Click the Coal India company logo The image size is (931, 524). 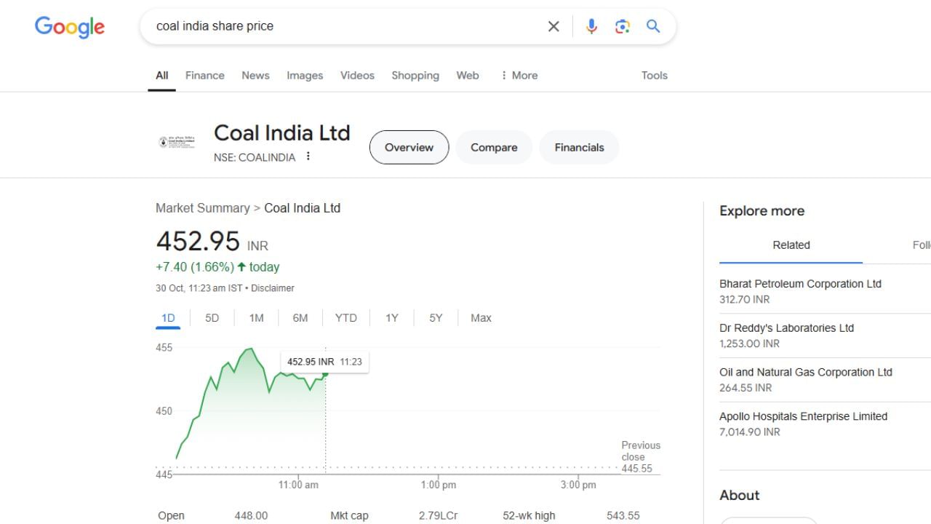pyautogui.click(x=177, y=142)
